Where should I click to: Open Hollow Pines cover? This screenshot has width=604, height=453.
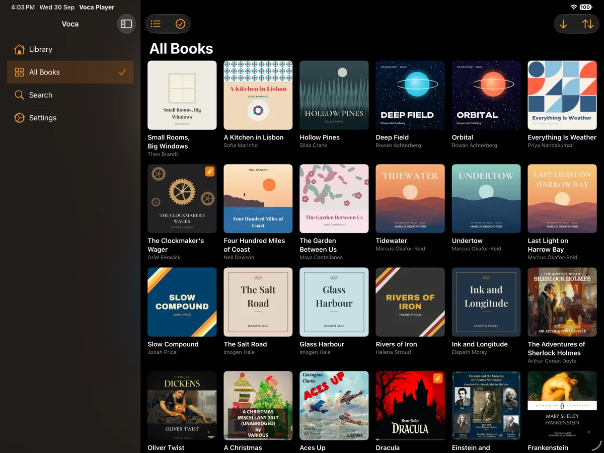point(334,95)
